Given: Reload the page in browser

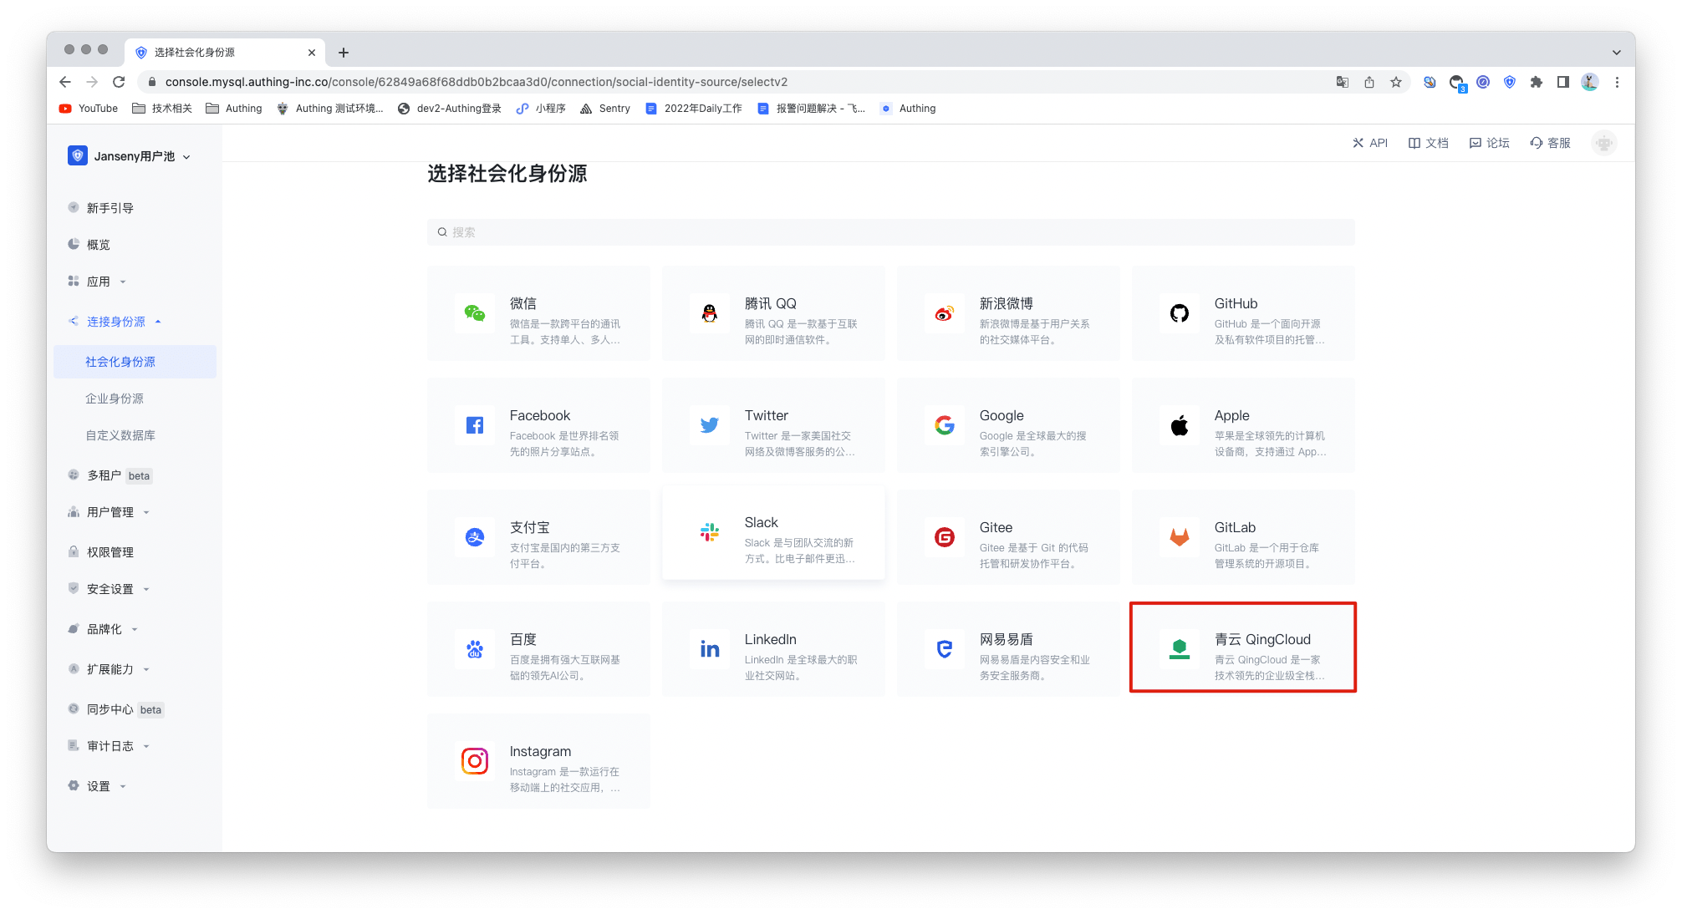Looking at the screenshot, I should [119, 82].
